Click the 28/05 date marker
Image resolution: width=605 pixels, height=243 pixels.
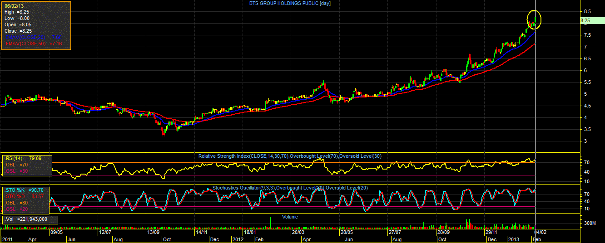[x=347, y=232]
